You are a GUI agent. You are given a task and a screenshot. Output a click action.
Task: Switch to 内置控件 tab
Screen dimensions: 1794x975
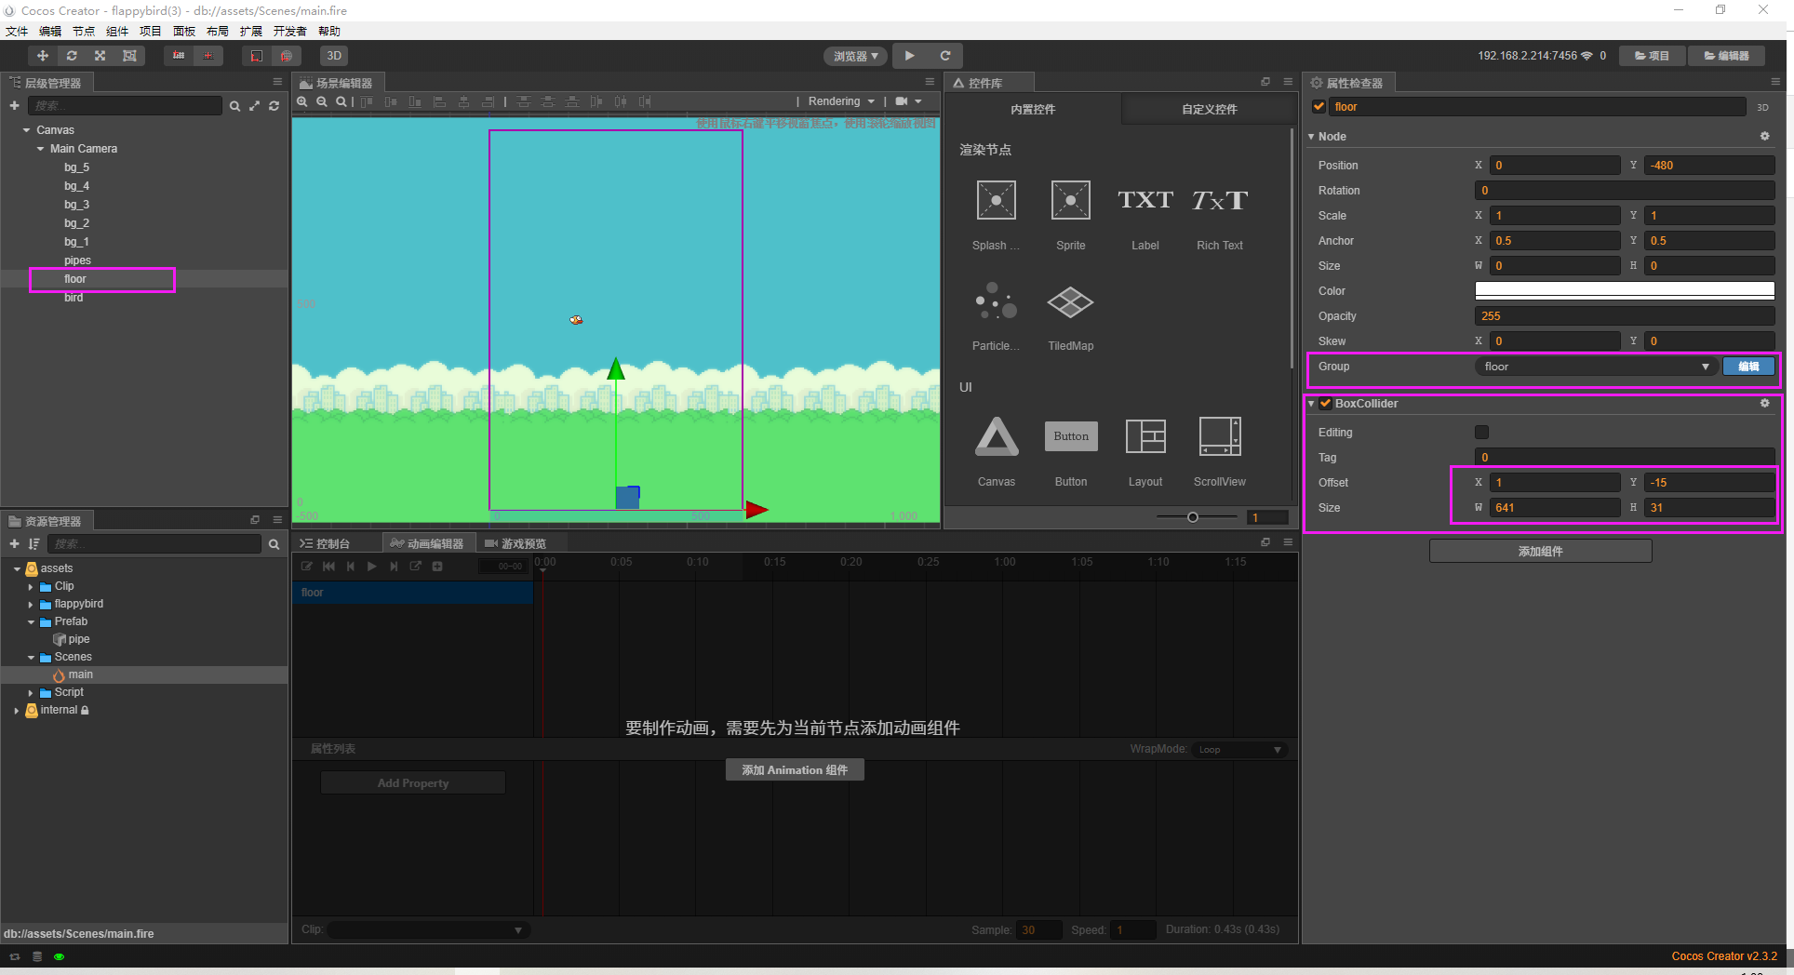point(1033,109)
